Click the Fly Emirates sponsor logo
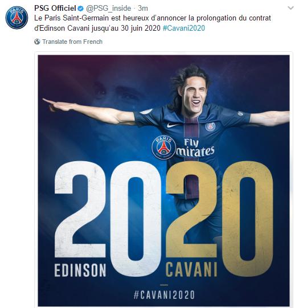The width and height of the screenshot is (295, 308). pos(195,148)
